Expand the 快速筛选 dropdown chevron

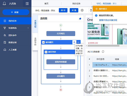tap(28, 28)
